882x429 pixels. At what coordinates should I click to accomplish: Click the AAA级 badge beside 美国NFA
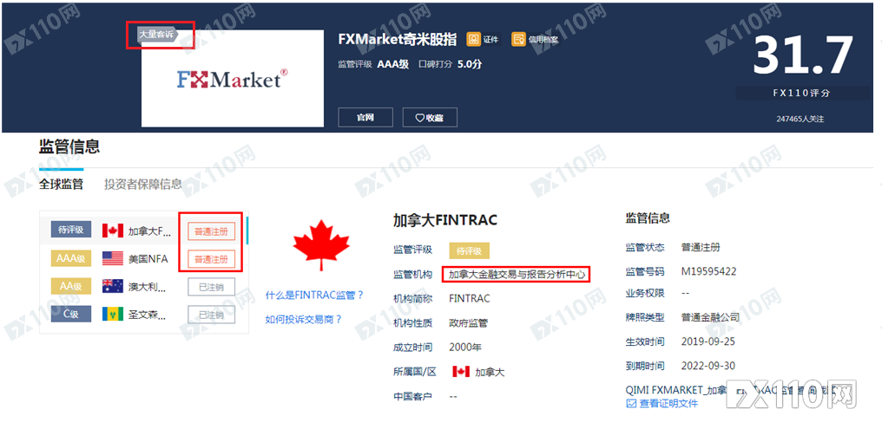point(71,258)
